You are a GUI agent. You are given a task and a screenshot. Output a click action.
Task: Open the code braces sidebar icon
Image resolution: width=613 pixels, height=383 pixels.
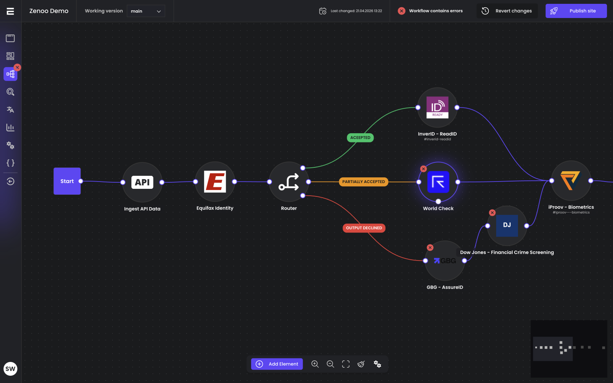point(10,163)
